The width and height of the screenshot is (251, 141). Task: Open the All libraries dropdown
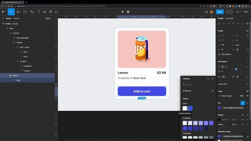pos(187,91)
